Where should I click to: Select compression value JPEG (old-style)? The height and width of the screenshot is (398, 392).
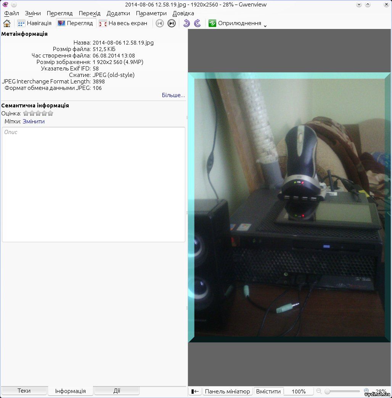(113, 75)
